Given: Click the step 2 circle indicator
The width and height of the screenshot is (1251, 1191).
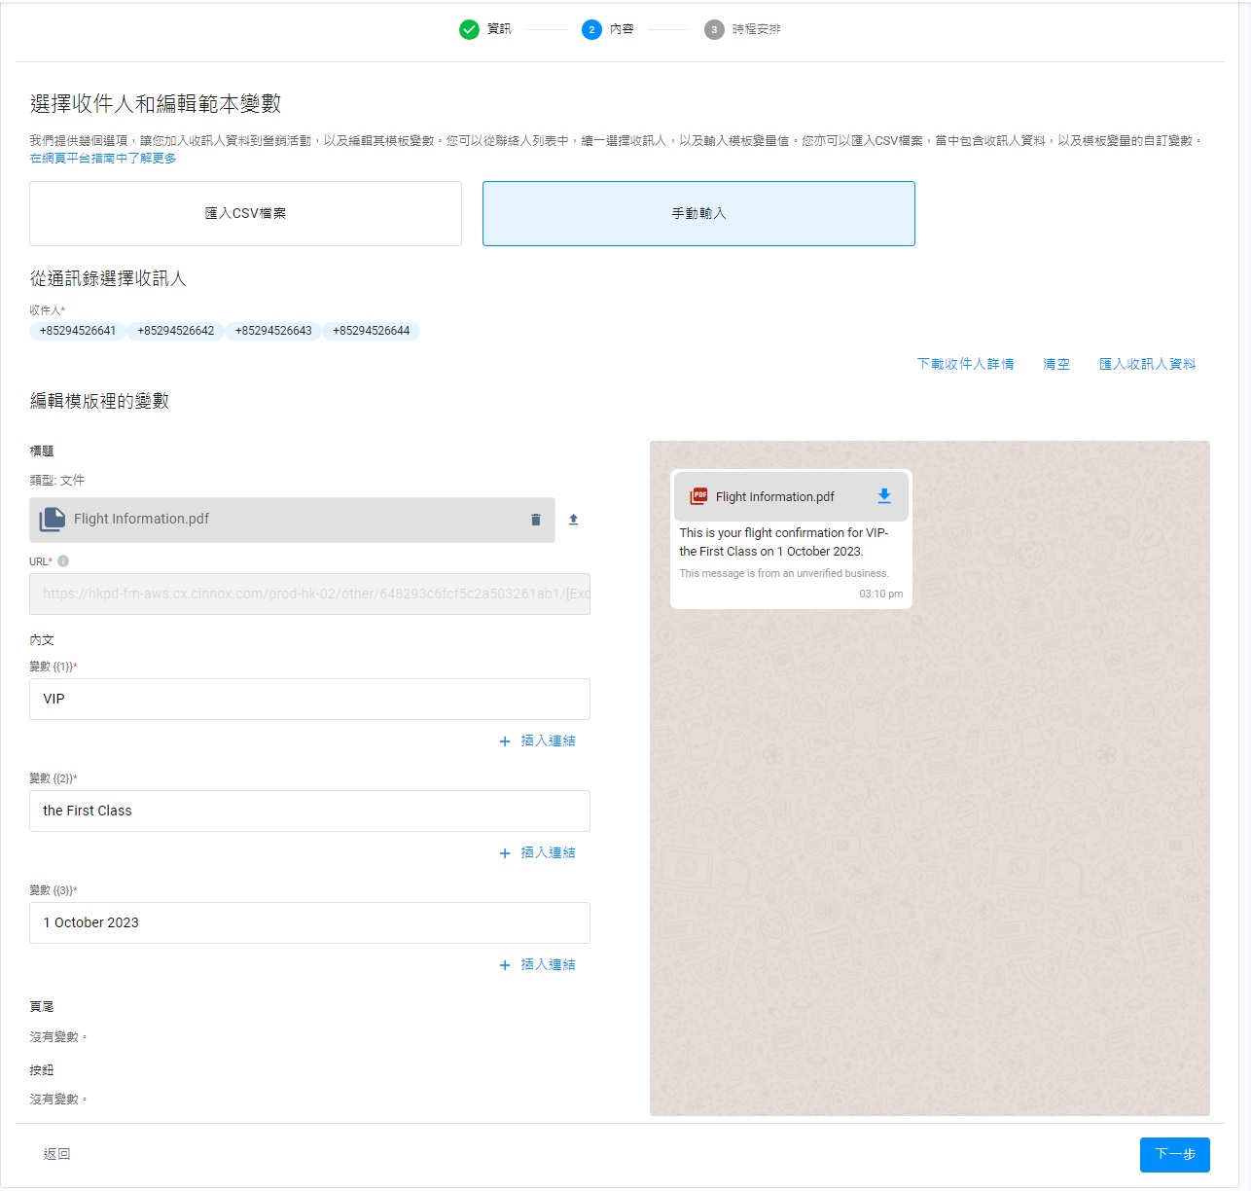Looking at the screenshot, I should pyautogui.click(x=591, y=29).
